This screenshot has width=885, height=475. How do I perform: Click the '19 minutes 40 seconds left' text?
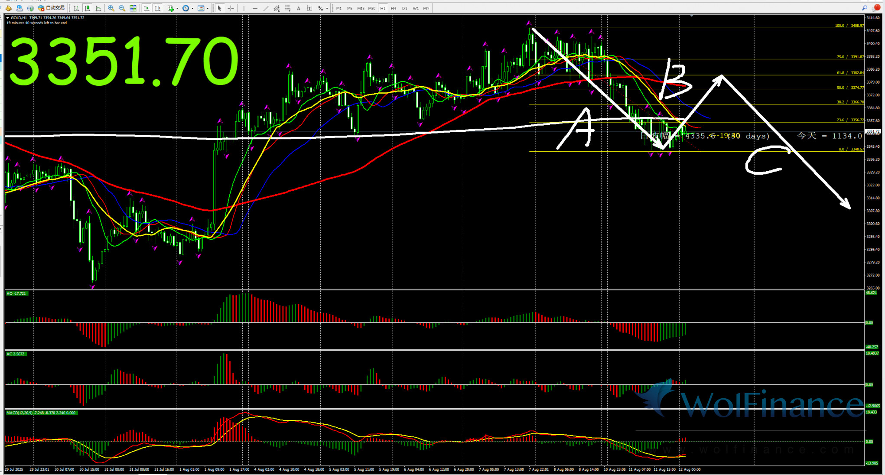click(x=36, y=23)
